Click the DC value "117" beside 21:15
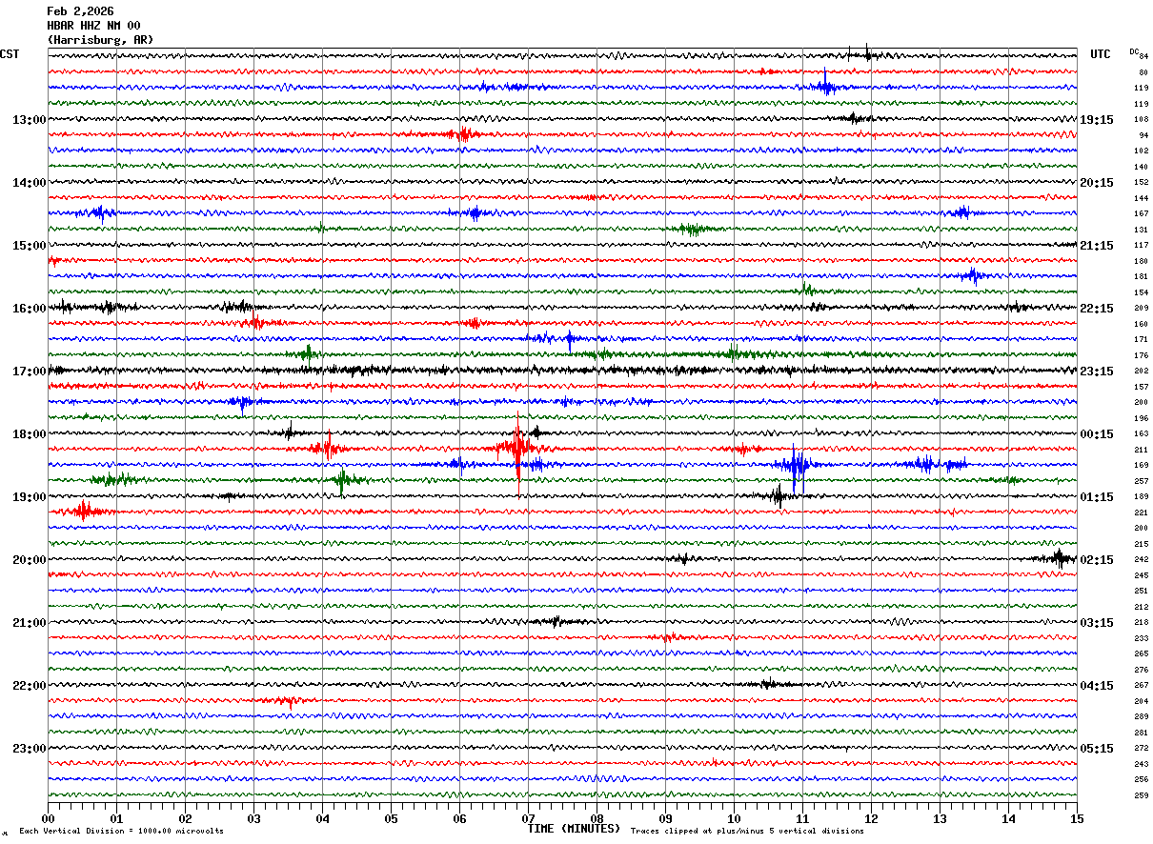Viewport: 1153px width, 844px height. 1141,246
